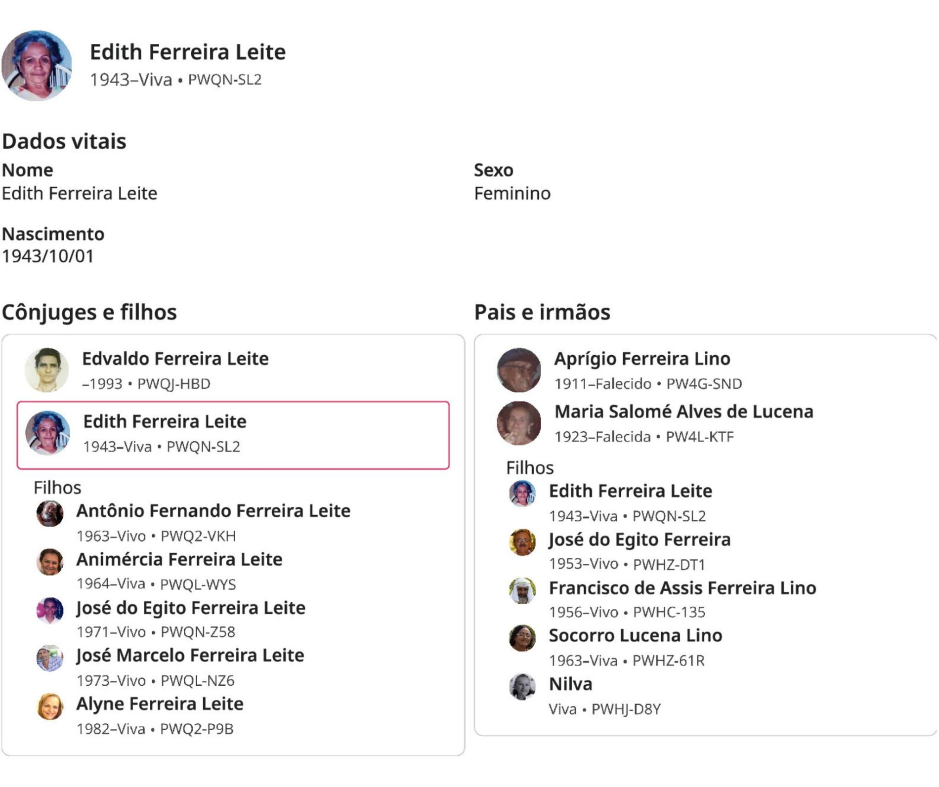Open Animércia Ferreira Leite's profile
The image size is (939, 787).
point(179,559)
